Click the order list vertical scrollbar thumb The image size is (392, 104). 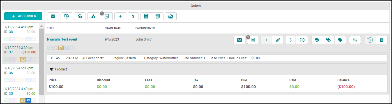pyautogui.click(x=42, y=62)
